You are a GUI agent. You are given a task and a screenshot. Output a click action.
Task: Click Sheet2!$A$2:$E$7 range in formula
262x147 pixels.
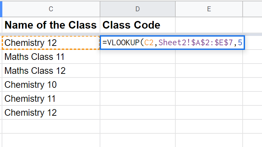click(195, 43)
